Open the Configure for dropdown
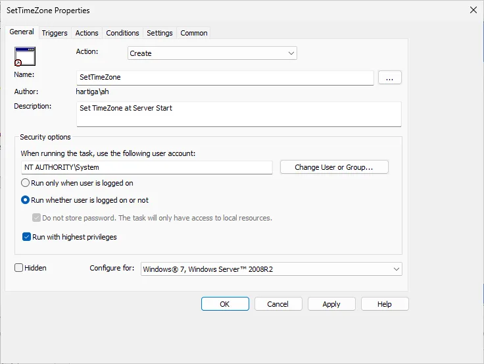The width and height of the screenshot is (484, 364). coord(272,269)
